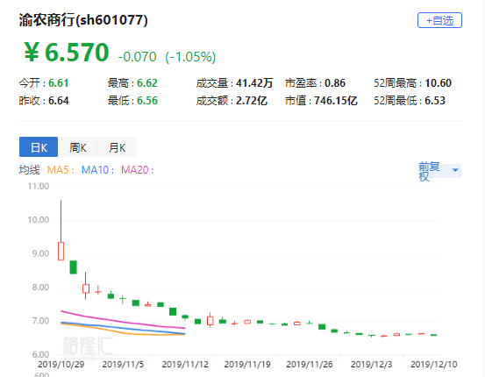
Task: Click the 市值 value 746.15亿
Action: (x=336, y=101)
